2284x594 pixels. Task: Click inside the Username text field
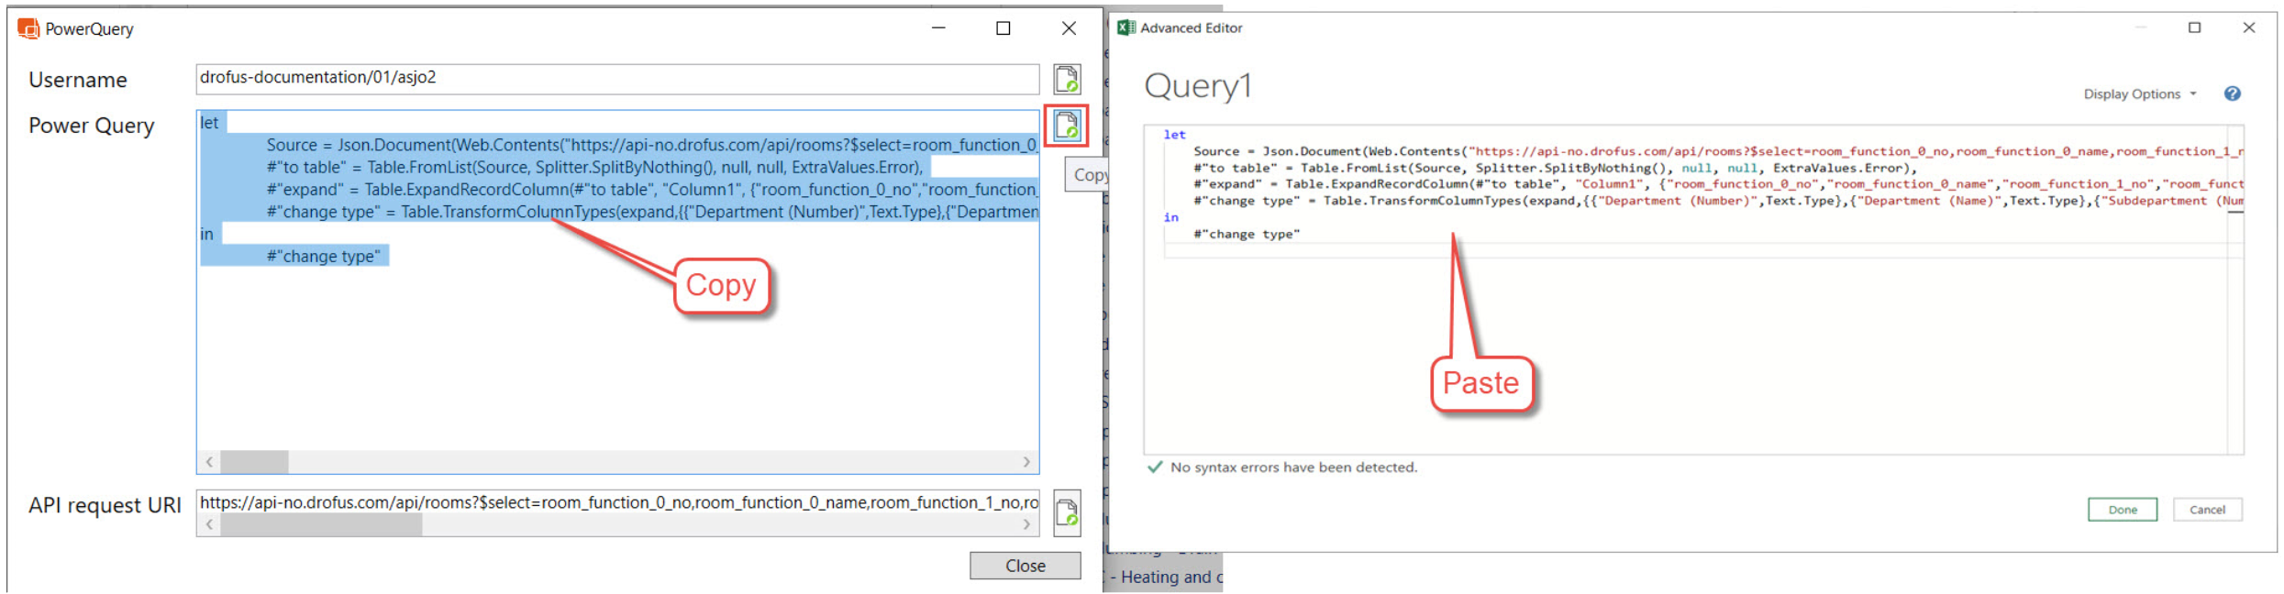point(616,79)
